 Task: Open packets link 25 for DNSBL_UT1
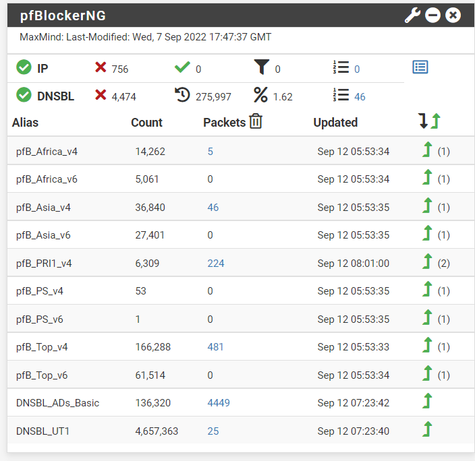[213, 431]
